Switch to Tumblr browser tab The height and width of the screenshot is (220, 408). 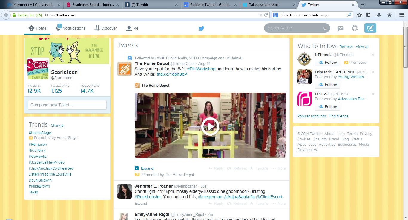(151, 5)
